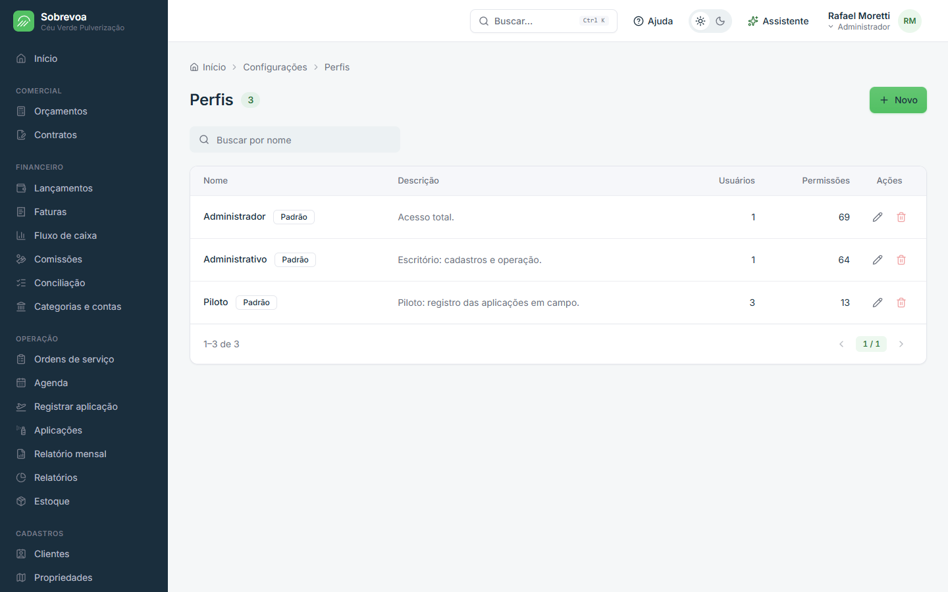
Task: Go to next page of profiles
Action: (901, 344)
